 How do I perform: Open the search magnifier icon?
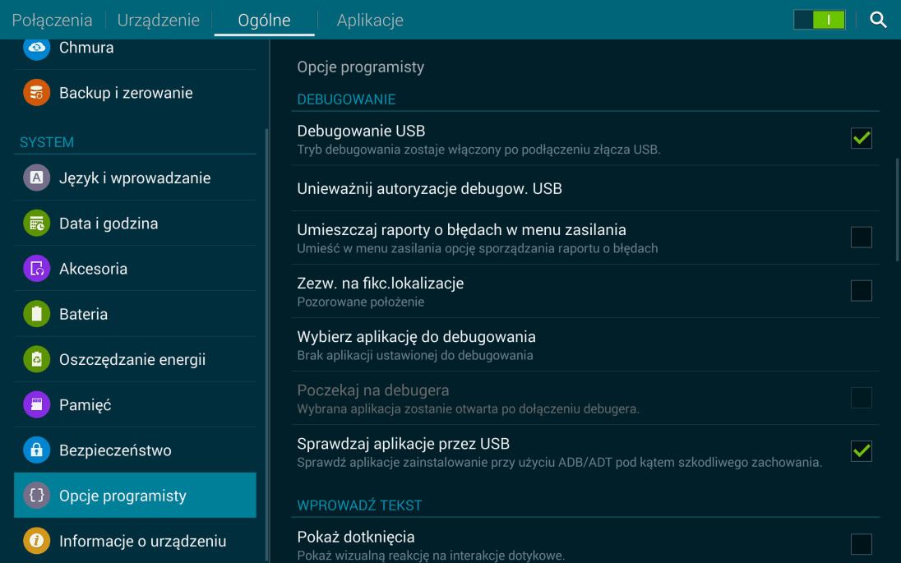[x=878, y=20]
